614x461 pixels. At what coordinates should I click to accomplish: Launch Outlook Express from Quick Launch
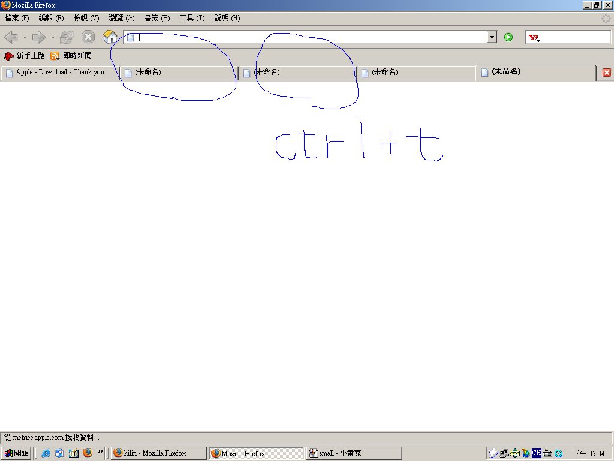tap(59, 453)
